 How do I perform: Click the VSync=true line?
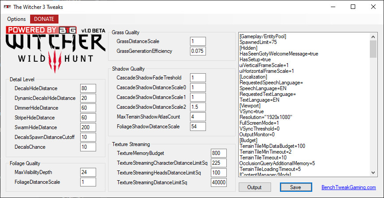click(x=252, y=111)
